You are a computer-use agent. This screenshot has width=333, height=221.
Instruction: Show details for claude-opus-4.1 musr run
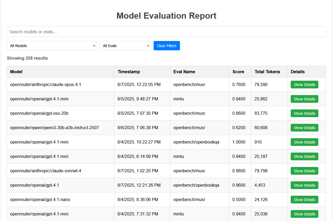(304, 84)
